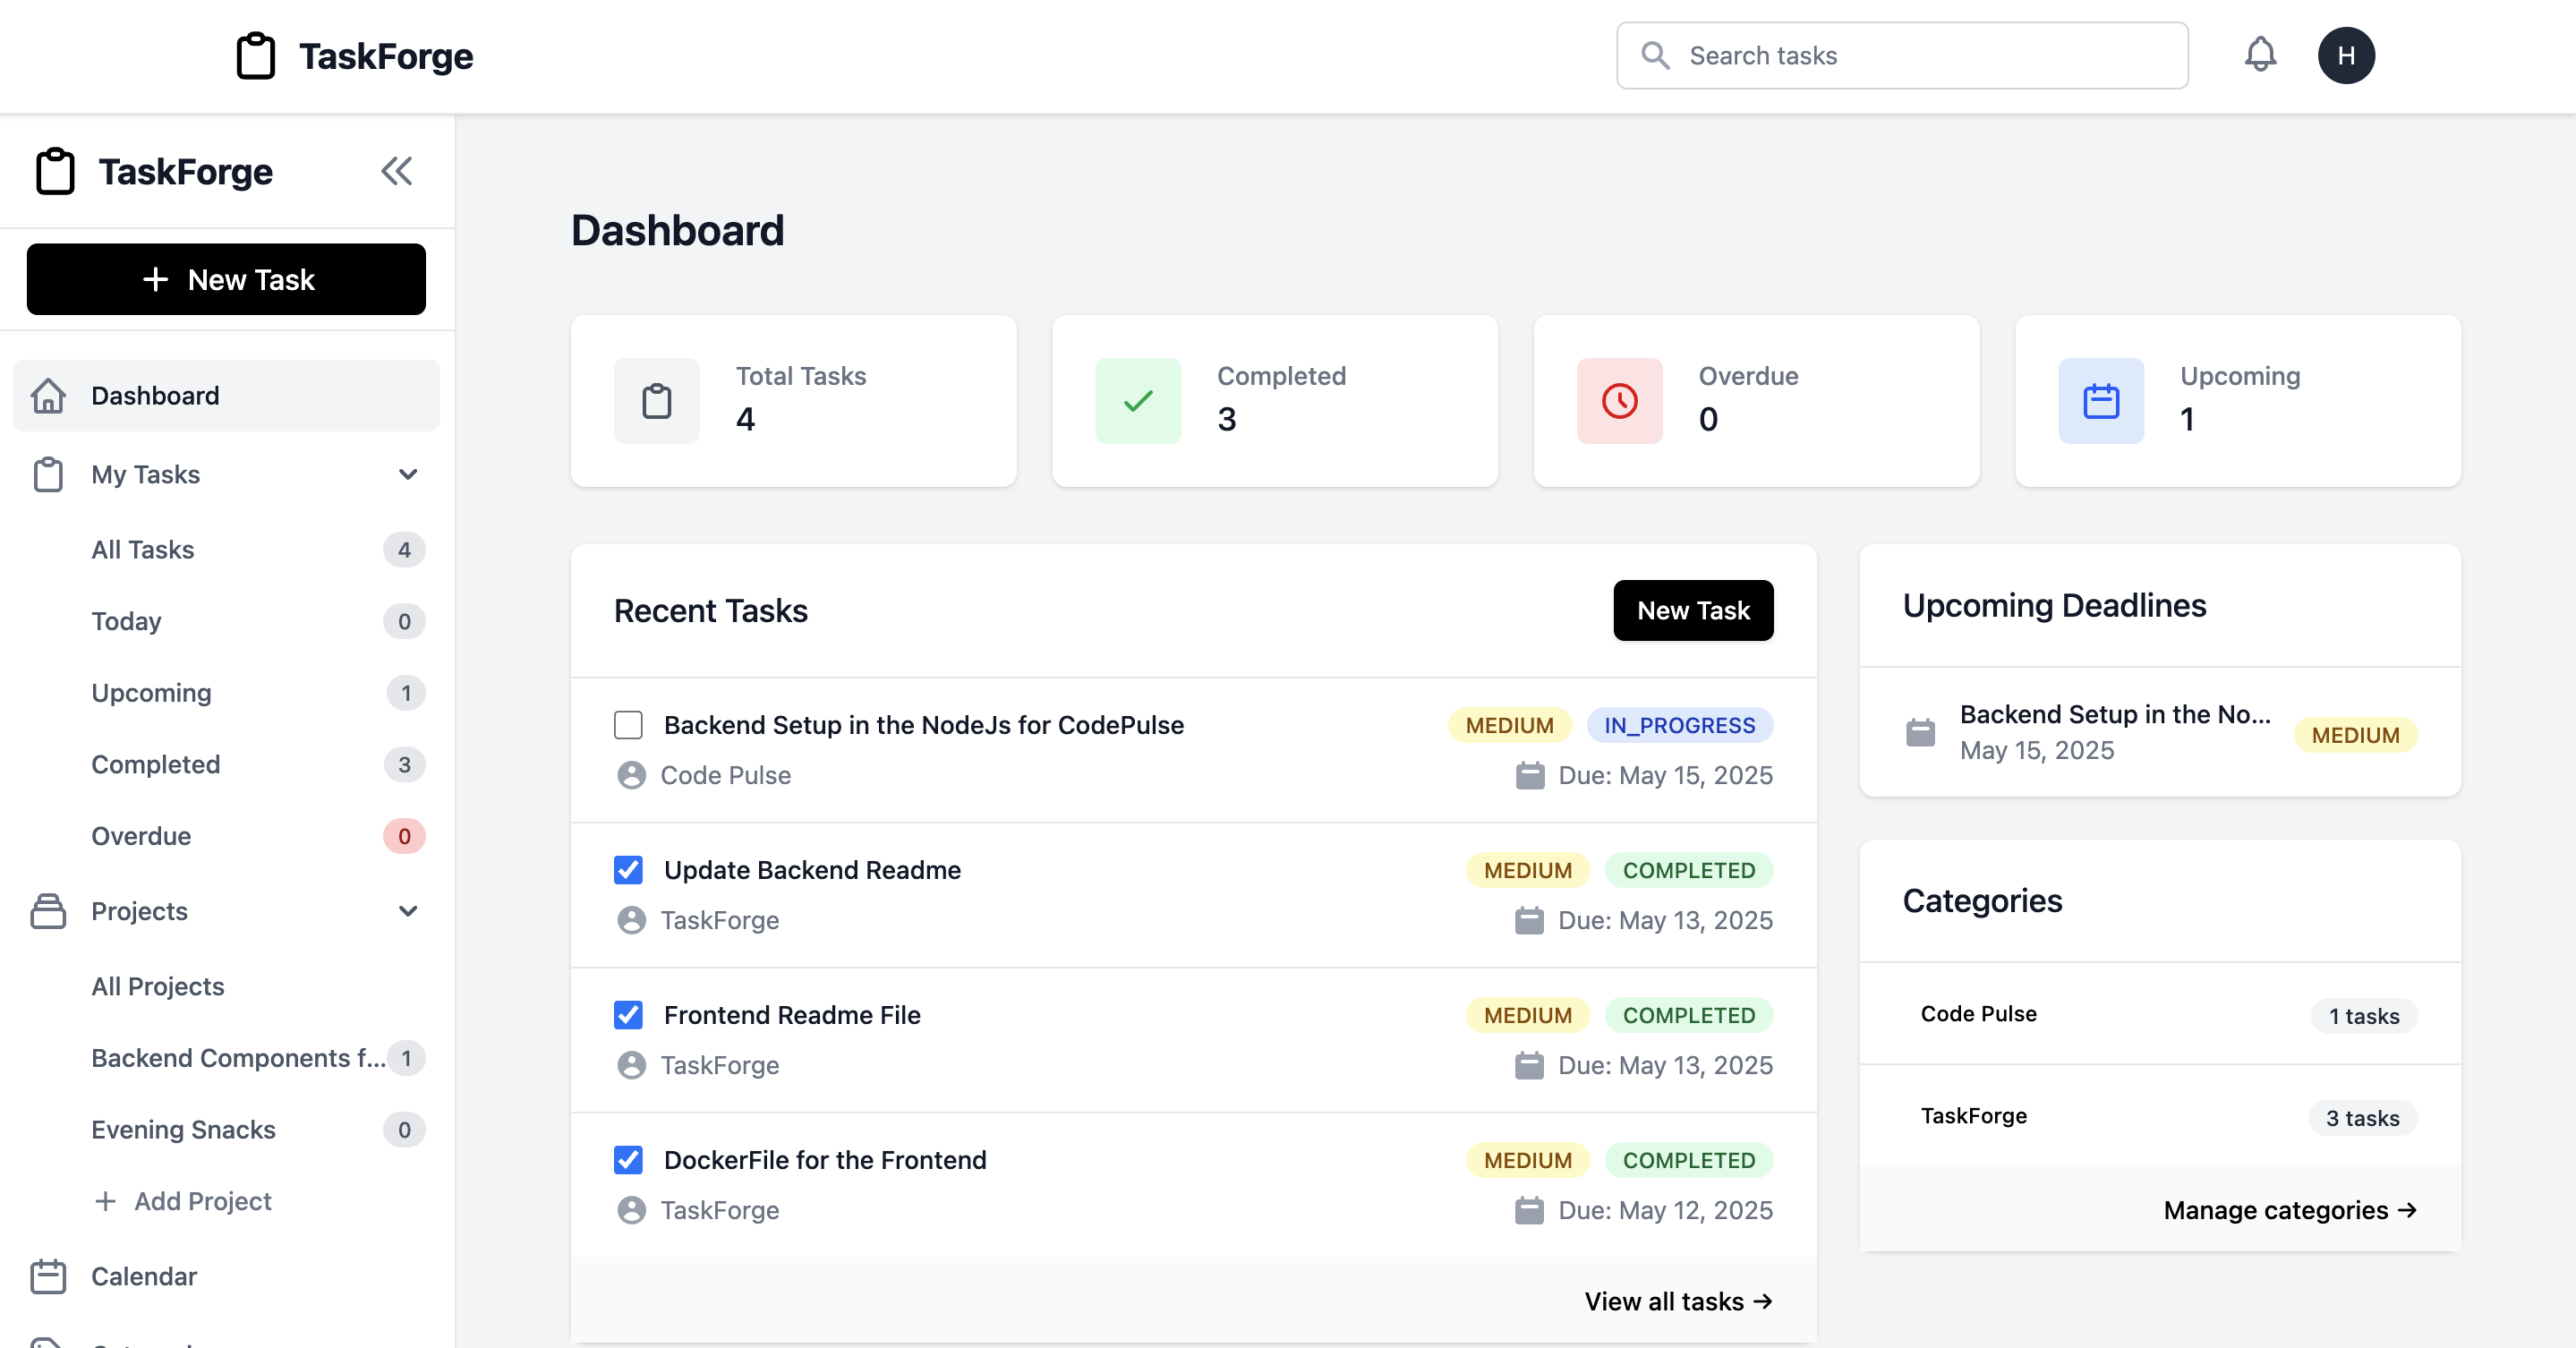Click the Total Tasks clipboard icon
Image resolution: width=2576 pixels, height=1348 pixels.
656,401
